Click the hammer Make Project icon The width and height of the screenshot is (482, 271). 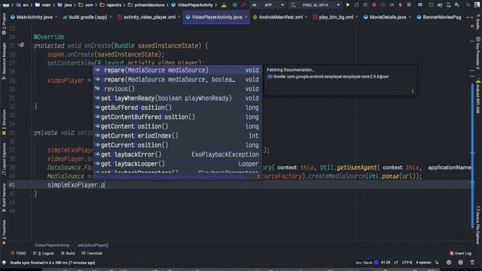click(244, 5)
